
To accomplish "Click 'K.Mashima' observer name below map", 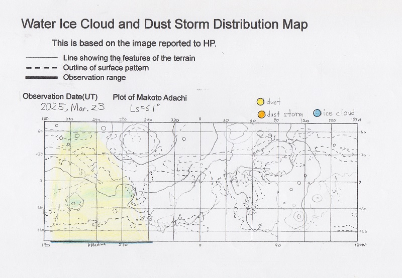I will click(x=96, y=245).
